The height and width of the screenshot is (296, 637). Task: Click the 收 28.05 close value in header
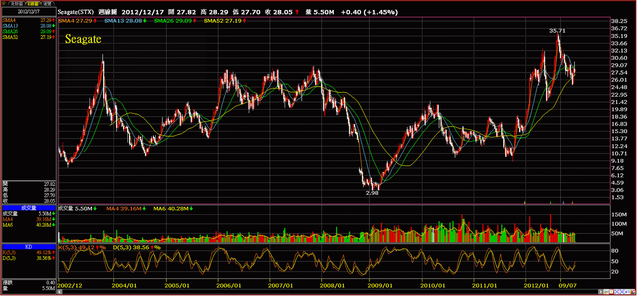(282, 12)
